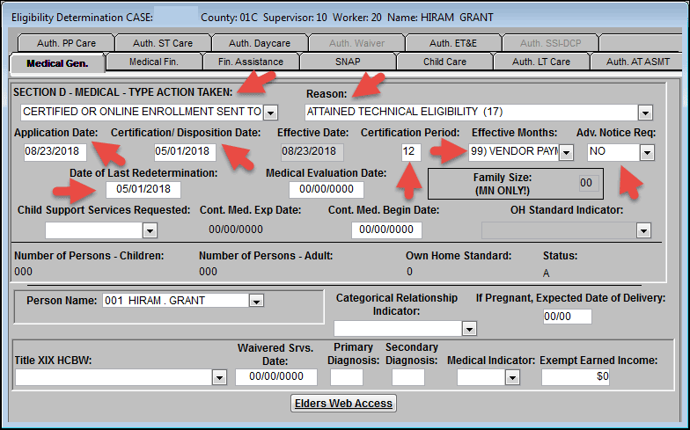
Task: Click the 001 HIRAM . GRANT value text
Action: [x=155, y=301]
